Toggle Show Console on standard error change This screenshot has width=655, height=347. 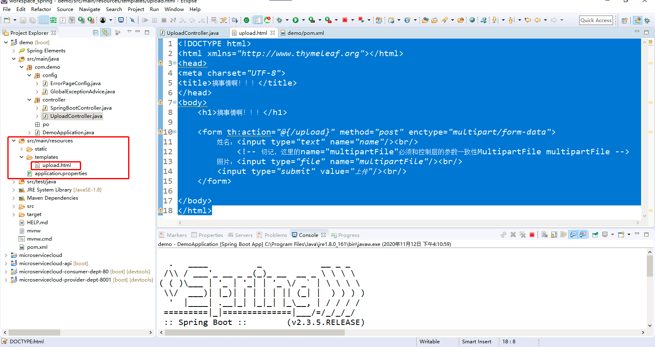(x=583, y=235)
